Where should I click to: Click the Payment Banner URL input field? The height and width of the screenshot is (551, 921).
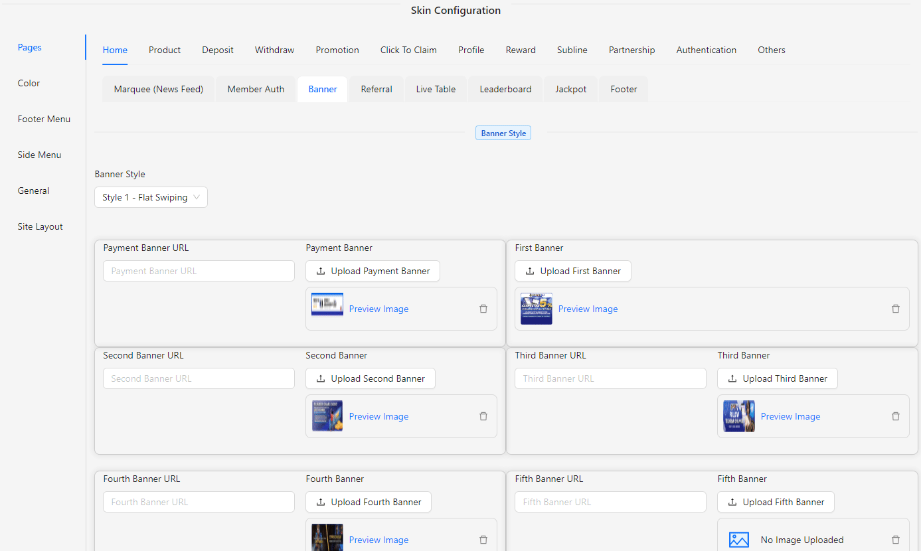[x=199, y=271]
